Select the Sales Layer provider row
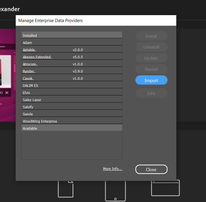Screen dimensions: 206x202 [72, 99]
